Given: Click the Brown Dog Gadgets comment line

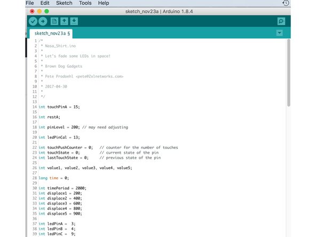Looking at the screenshot, I should tap(64, 66).
